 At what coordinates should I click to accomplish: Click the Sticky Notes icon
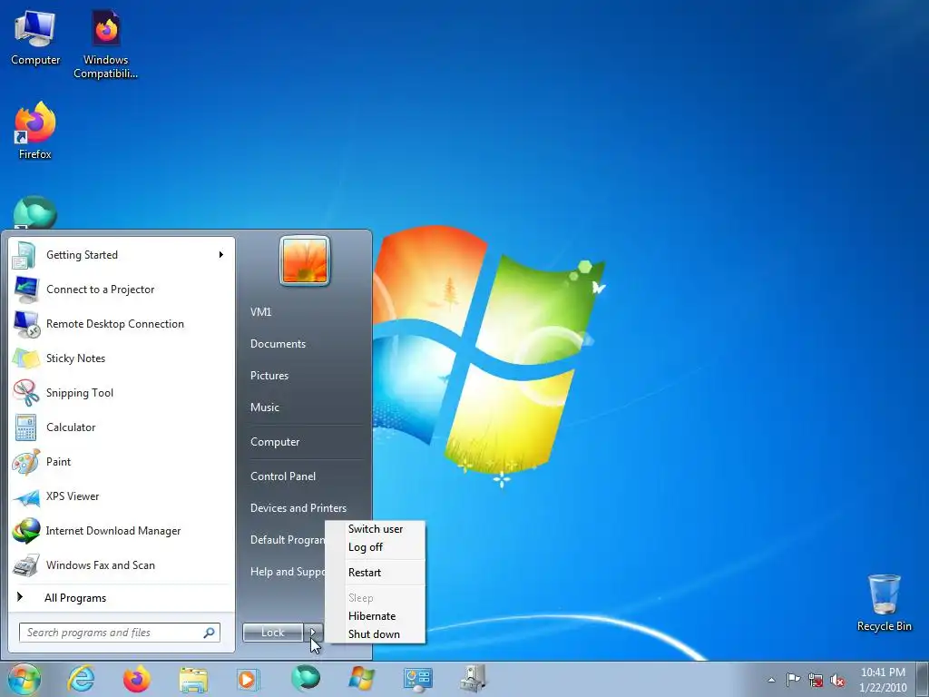[25, 358]
